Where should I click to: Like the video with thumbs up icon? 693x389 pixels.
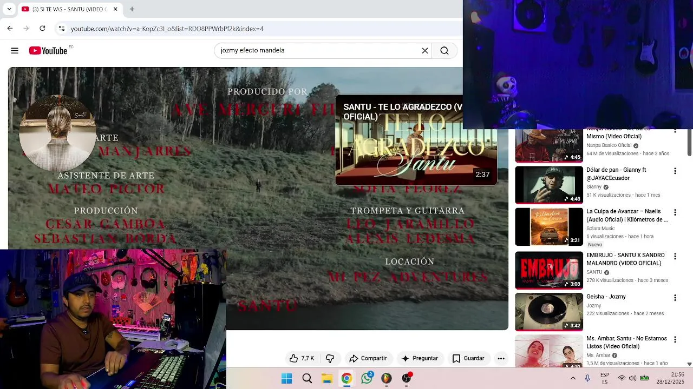pyautogui.click(x=302, y=358)
